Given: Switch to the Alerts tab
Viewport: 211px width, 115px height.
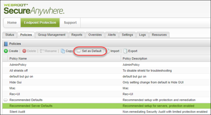Looking at the screenshot, I should (112, 35).
